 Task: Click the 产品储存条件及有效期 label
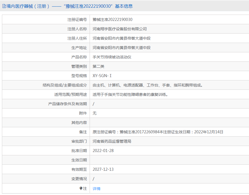tap(67, 104)
